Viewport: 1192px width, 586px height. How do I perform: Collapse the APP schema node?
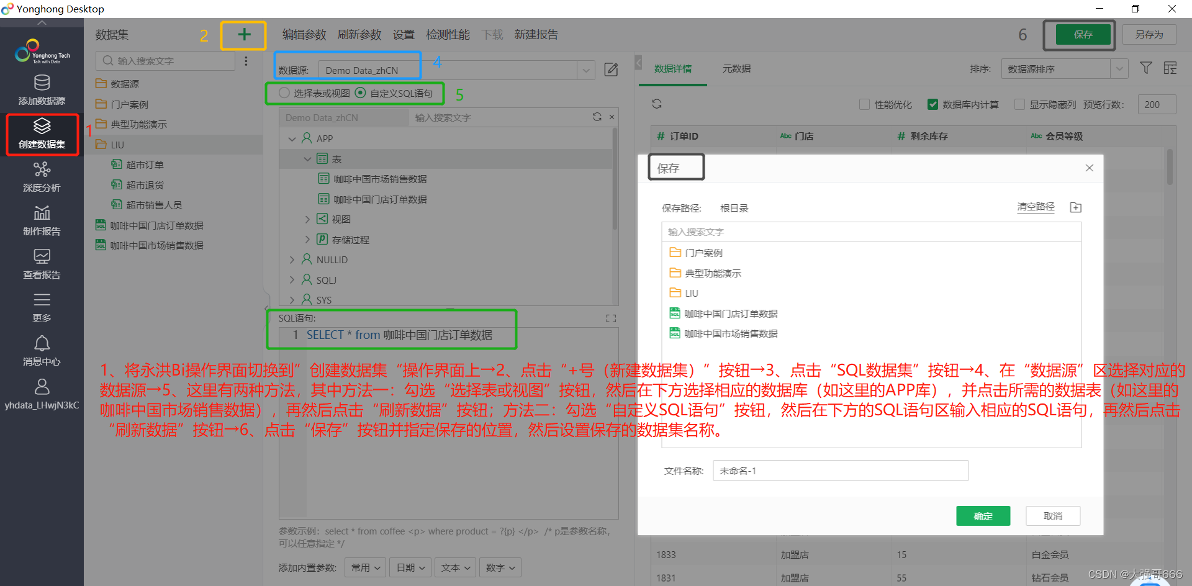click(292, 138)
